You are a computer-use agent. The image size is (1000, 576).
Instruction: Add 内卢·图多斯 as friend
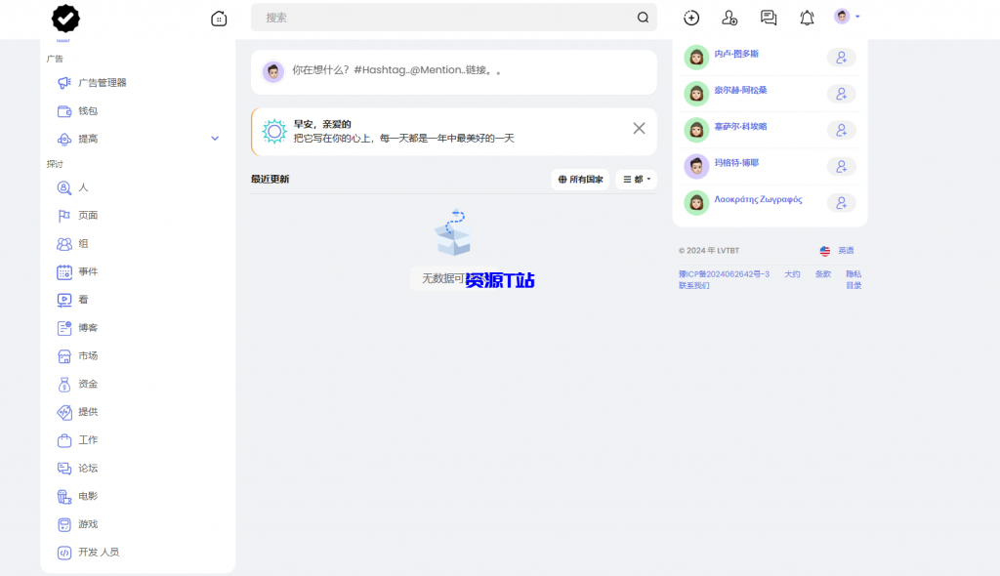(842, 57)
